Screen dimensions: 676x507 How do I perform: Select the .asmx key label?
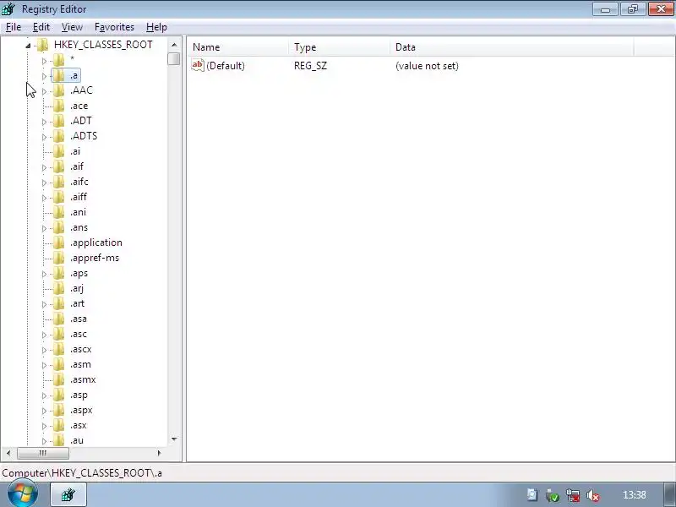coord(83,379)
